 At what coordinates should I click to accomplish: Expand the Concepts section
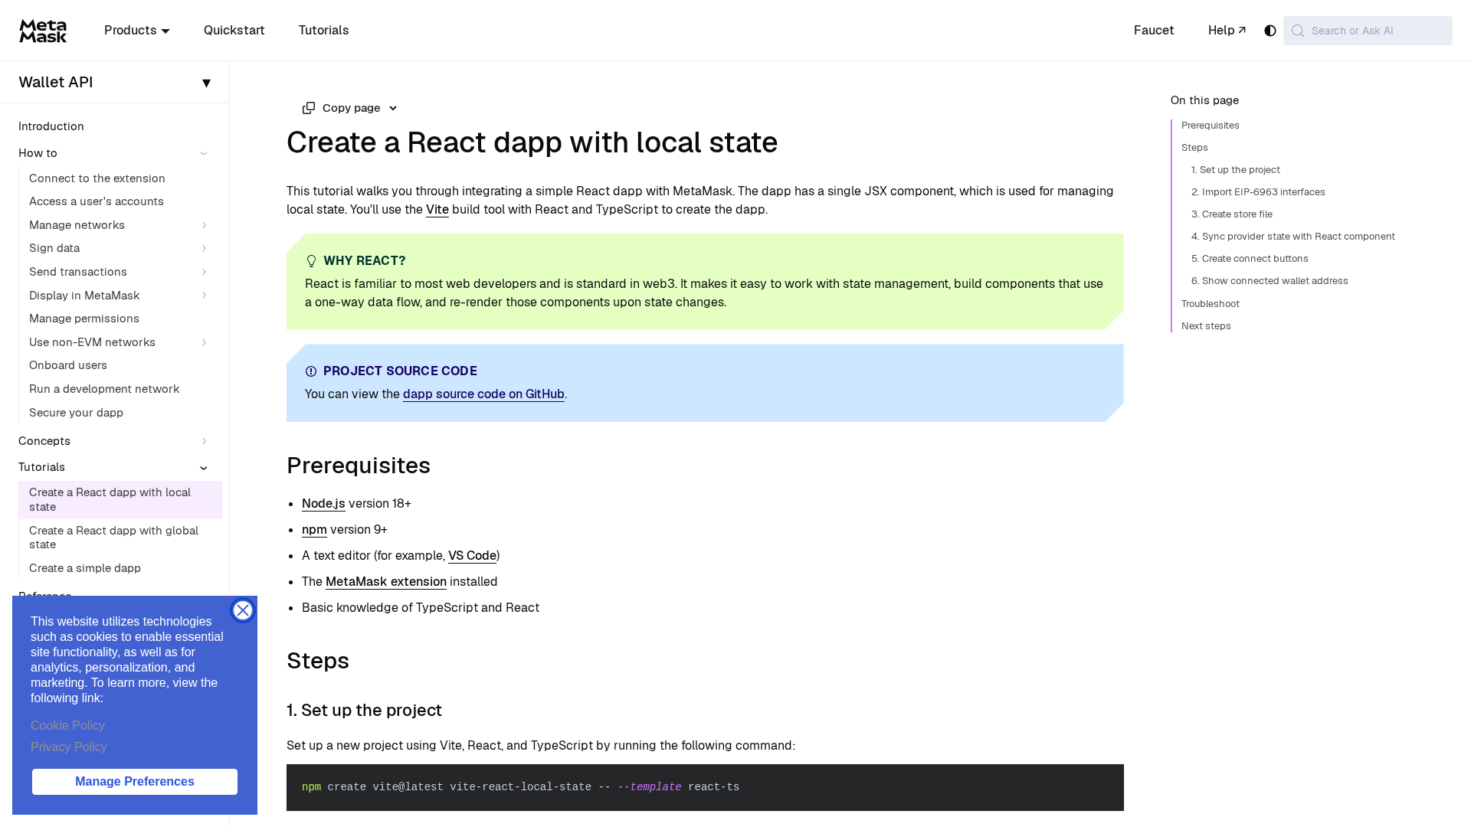pyautogui.click(x=204, y=441)
